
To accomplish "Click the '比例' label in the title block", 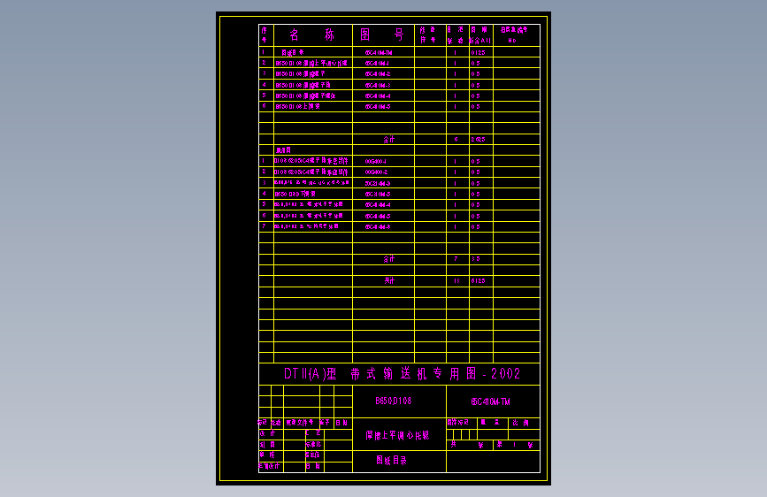I will point(520,423).
